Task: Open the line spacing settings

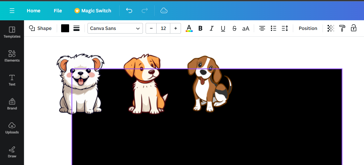Action: (x=285, y=28)
